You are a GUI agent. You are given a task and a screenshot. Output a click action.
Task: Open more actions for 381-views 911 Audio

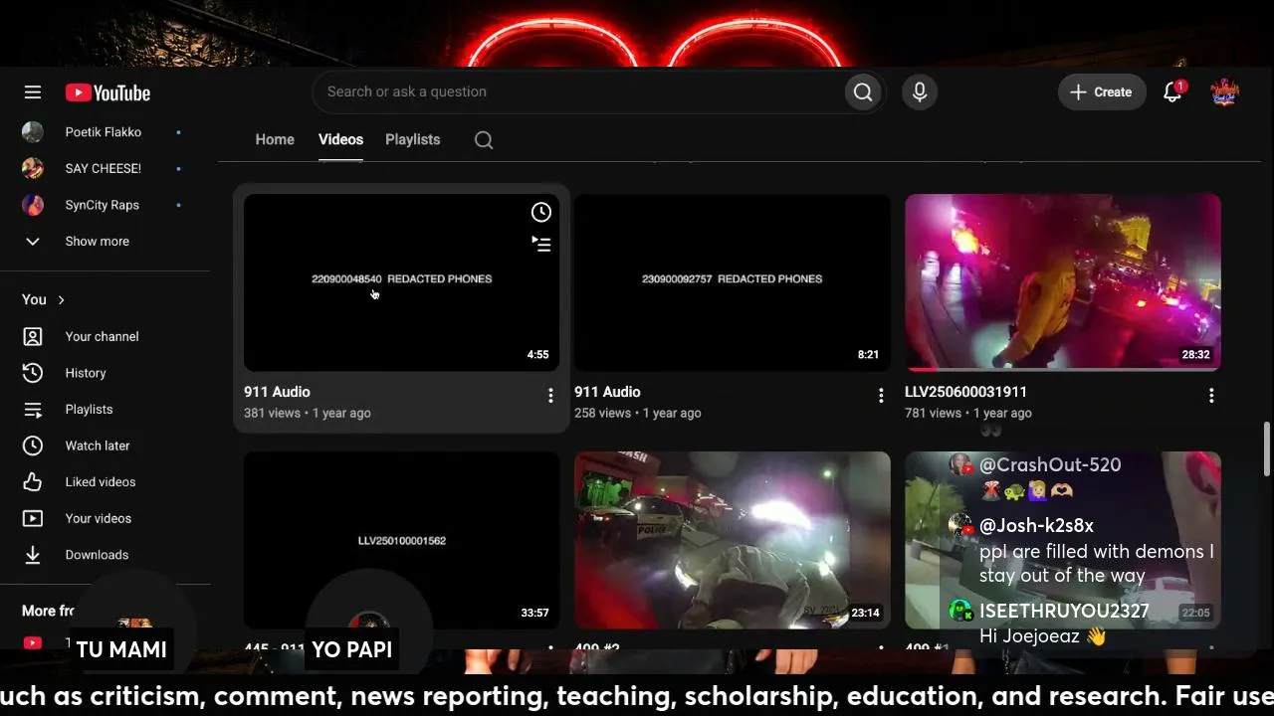coord(550,396)
